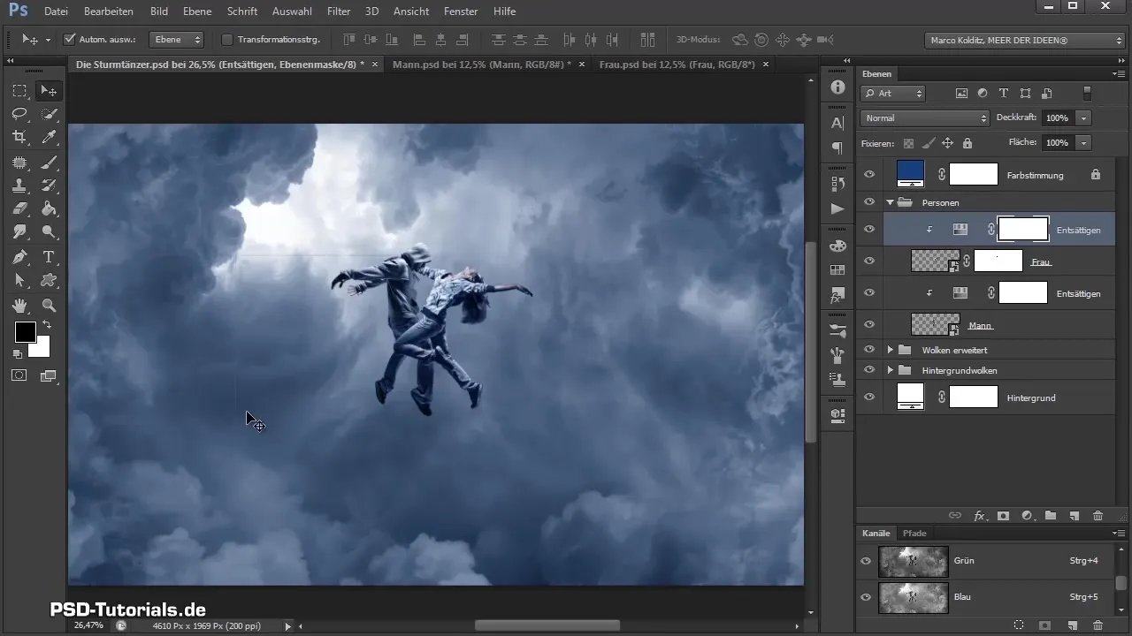Viewport: 1132px width, 636px height.
Task: Select the Clone Stamp tool
Action: pos(19,185)
